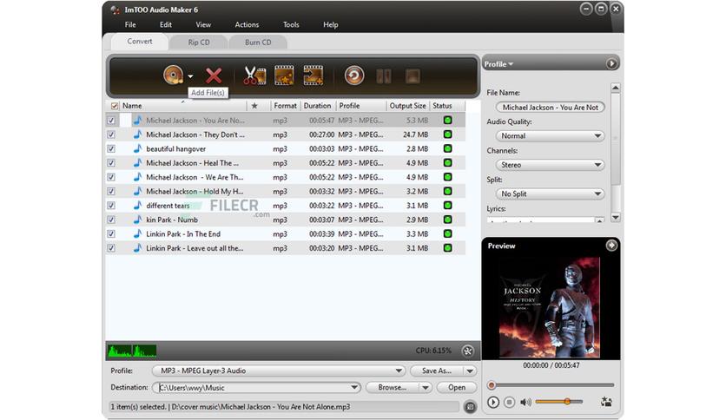
Task: Click the snapshot icon below preview
Action: (x=606, y=402)
